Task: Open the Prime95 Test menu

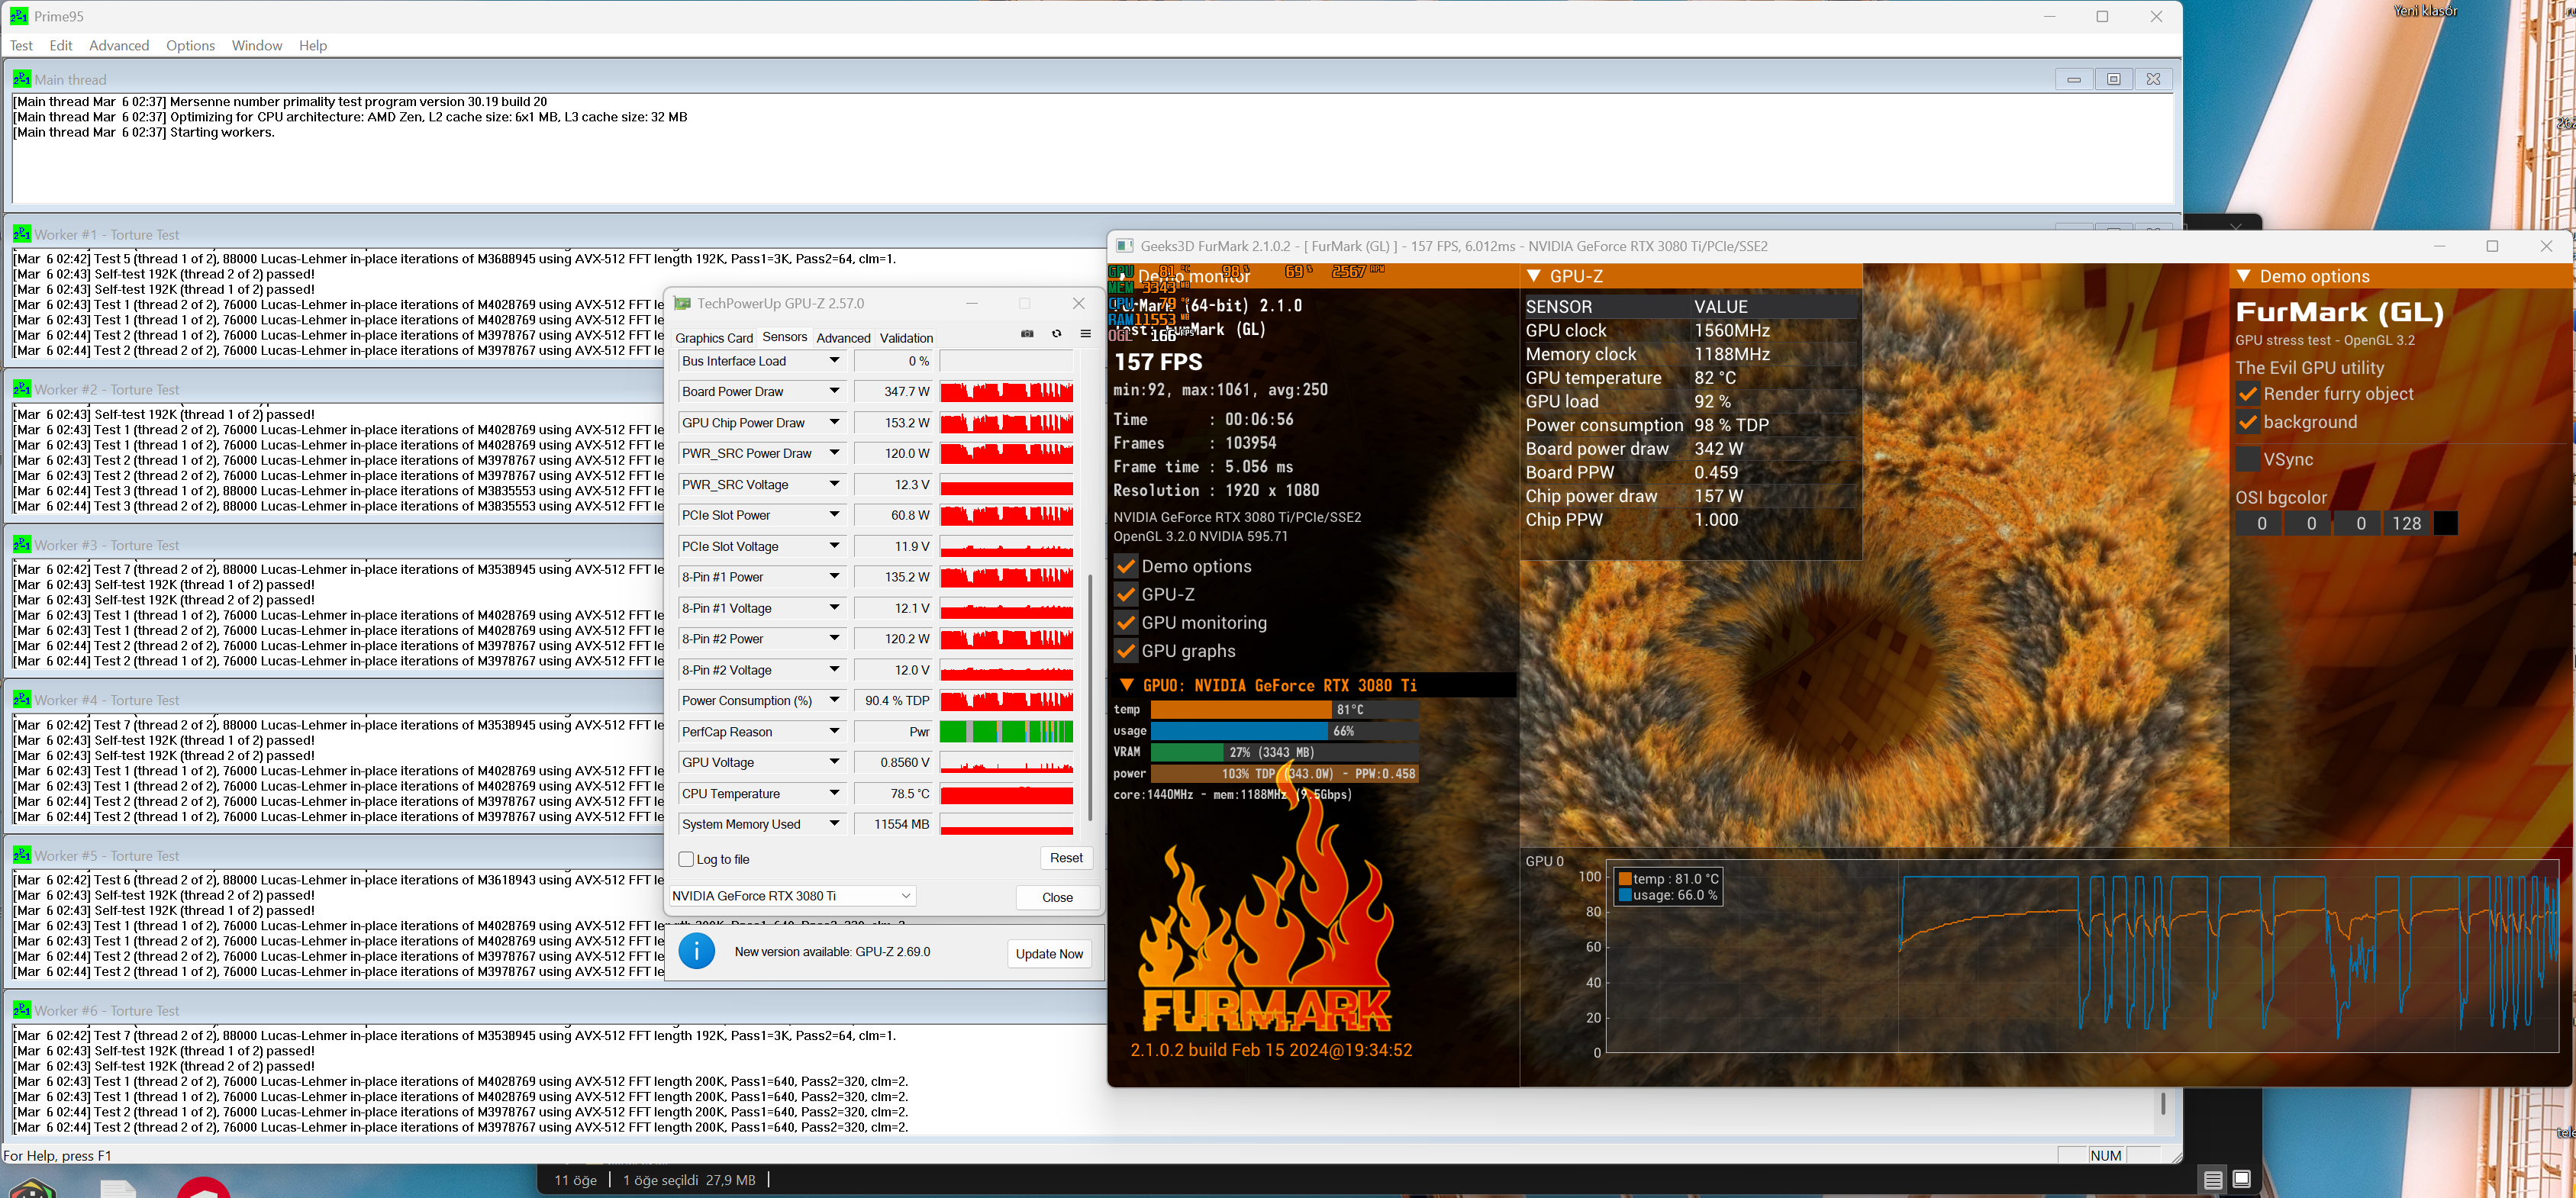Action: (21, 45)
